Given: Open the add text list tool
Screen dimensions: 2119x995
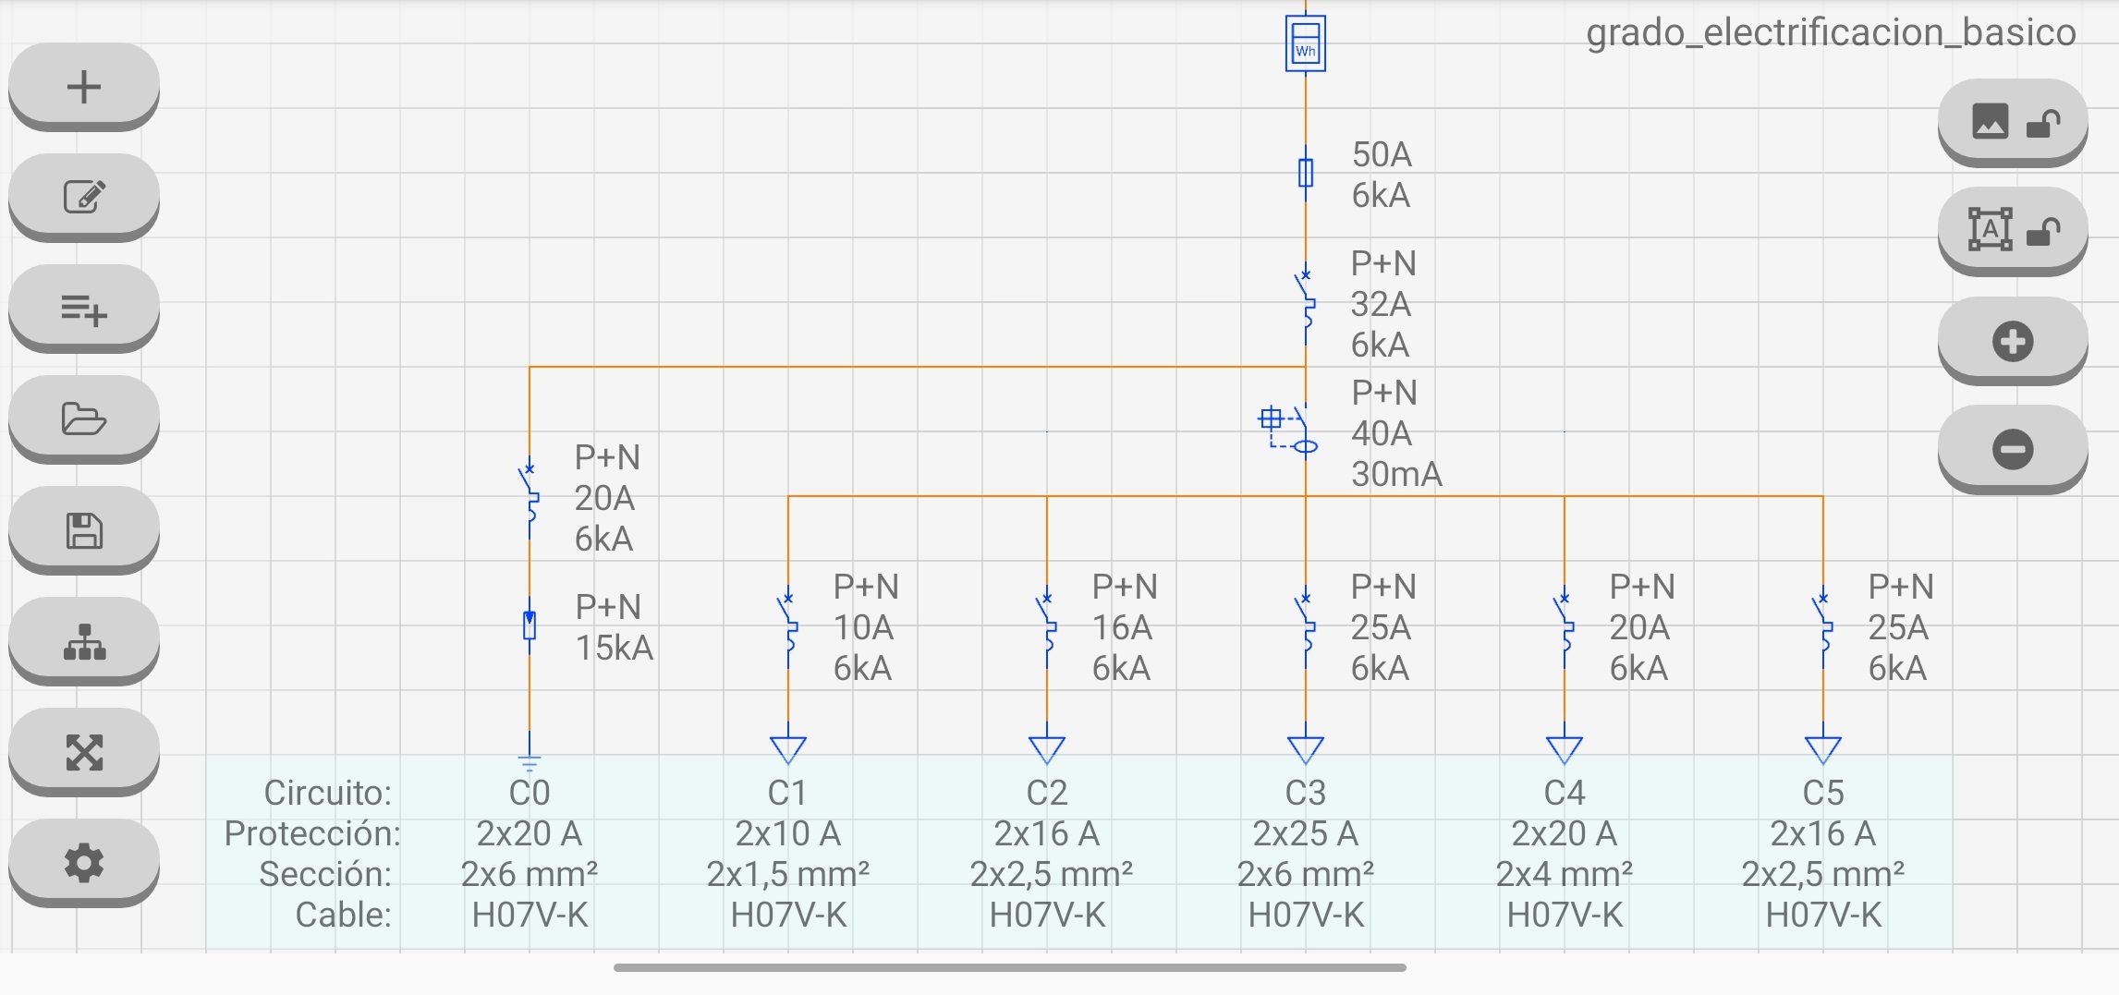Looking at the screenshot, I should tap(82, 308).
